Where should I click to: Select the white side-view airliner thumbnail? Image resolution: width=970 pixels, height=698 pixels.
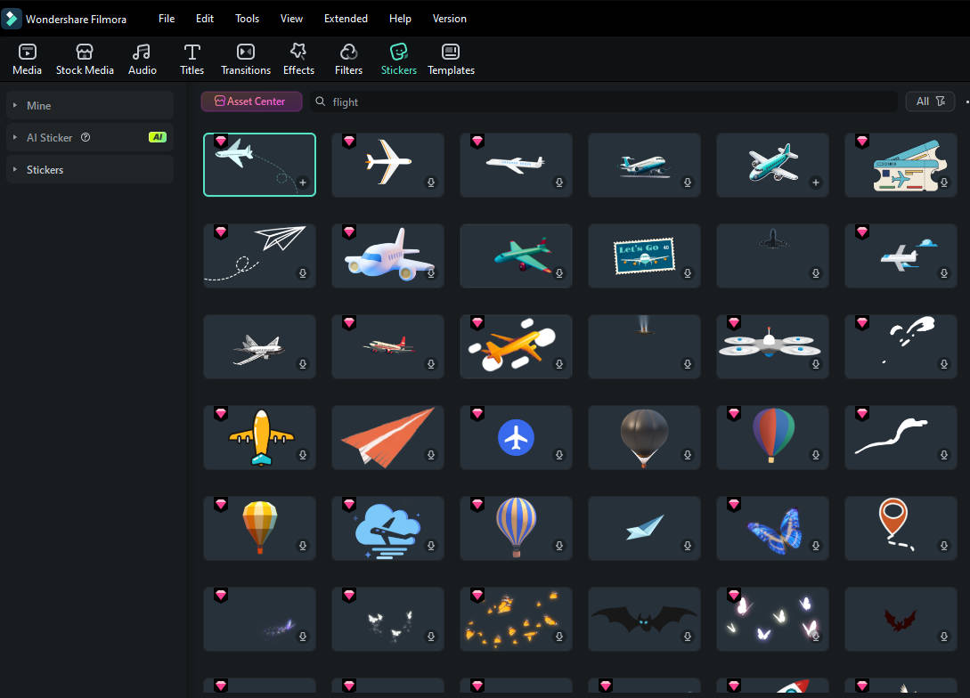[516, 165]
